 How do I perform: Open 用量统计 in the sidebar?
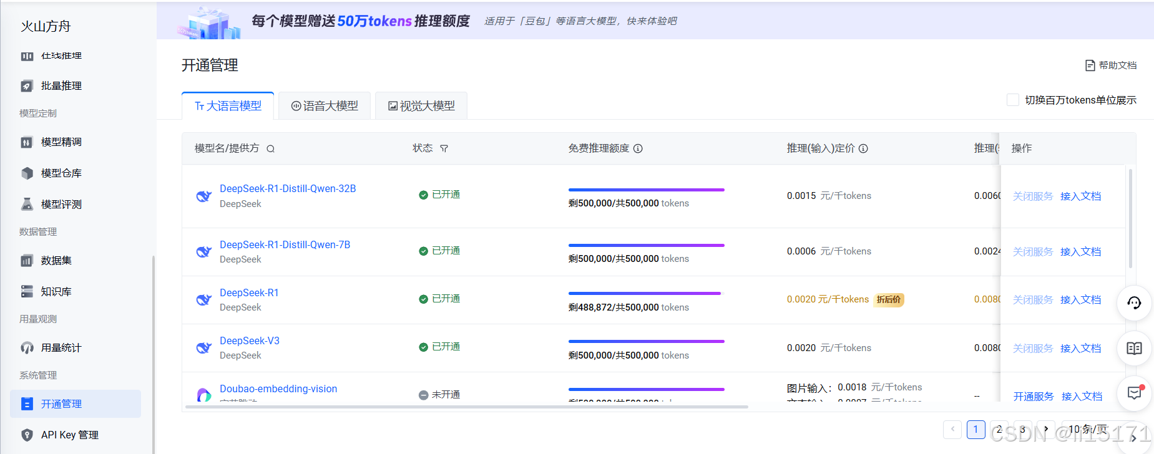pos(76,348)
